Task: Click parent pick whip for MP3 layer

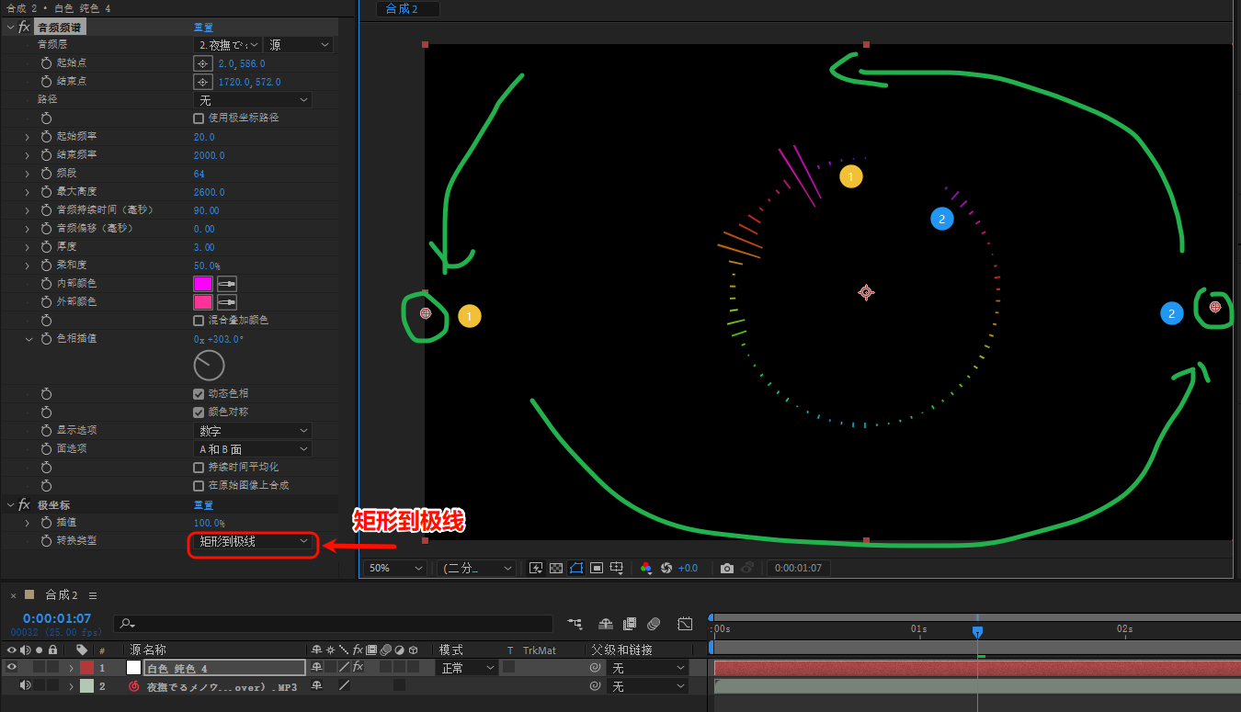Action: 596,686
